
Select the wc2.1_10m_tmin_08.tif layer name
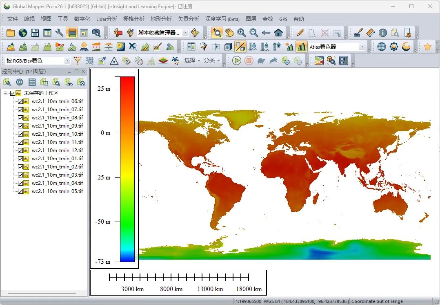click(57, 118)
